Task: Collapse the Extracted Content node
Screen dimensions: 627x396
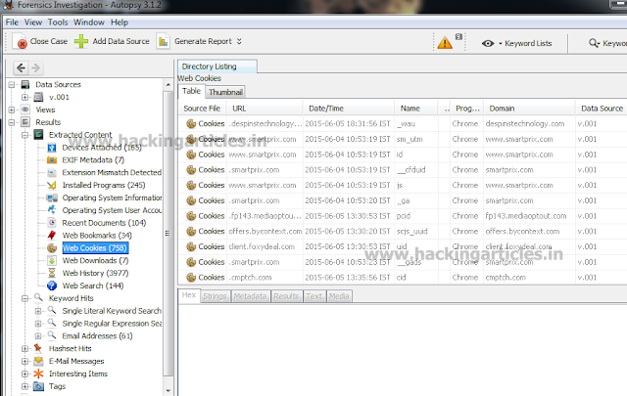Action: pyautogui.click(x=24, y=135)
